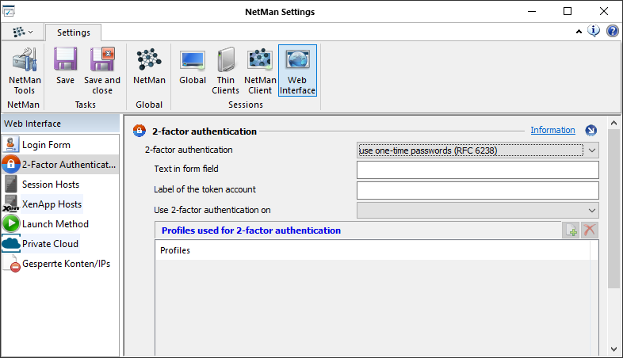The image size is (623, 358).
Task: Click the vertical scrollbar thumb
Action: tap(613, 209)
